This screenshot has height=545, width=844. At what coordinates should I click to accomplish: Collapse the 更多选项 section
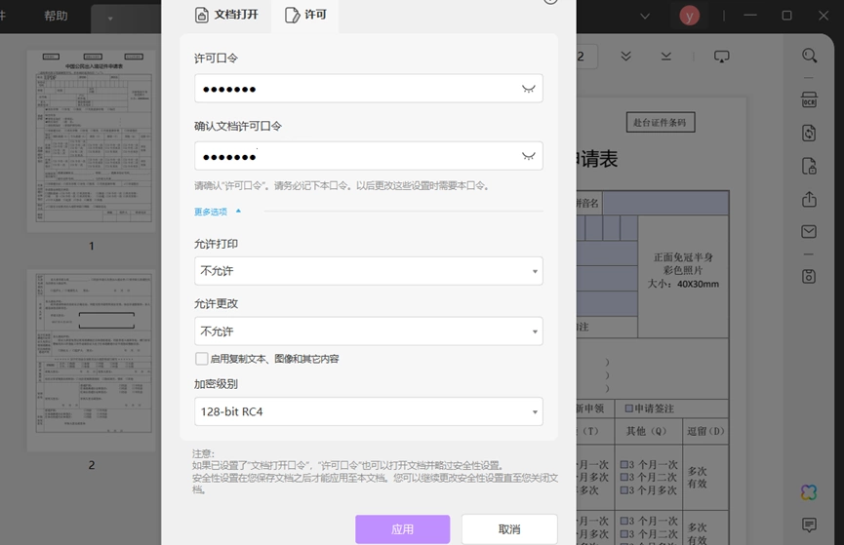[218, 212]
